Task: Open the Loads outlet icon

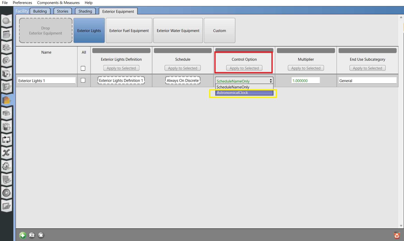Action: (x=6, y=60)
